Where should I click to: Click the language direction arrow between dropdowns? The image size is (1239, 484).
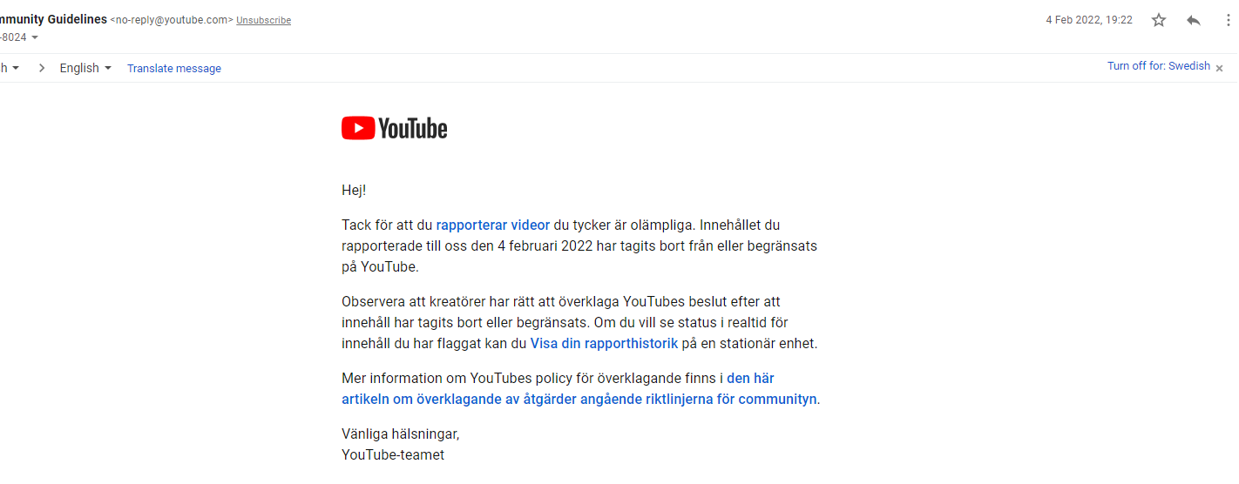42,68
